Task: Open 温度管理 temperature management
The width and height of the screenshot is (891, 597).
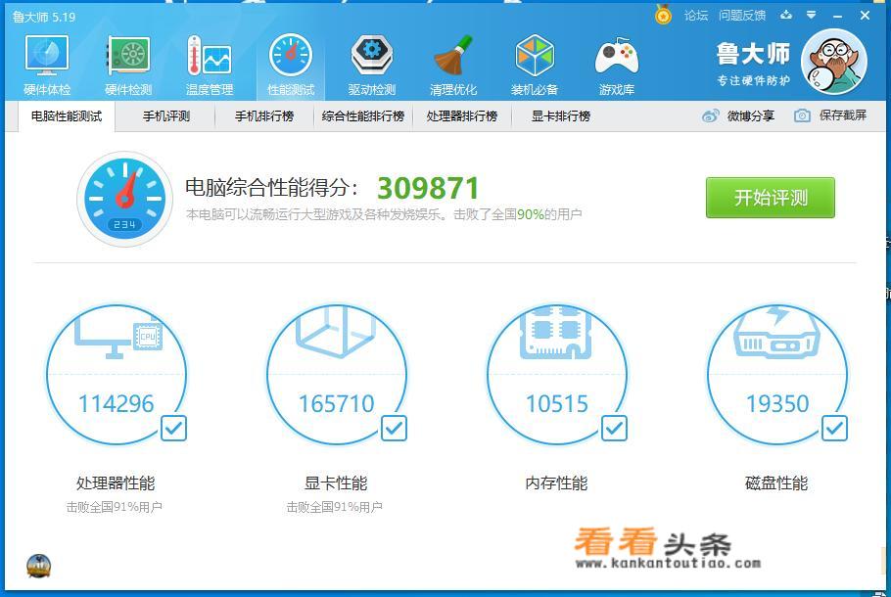Action: pyautogui.click(x=210, y=65)
